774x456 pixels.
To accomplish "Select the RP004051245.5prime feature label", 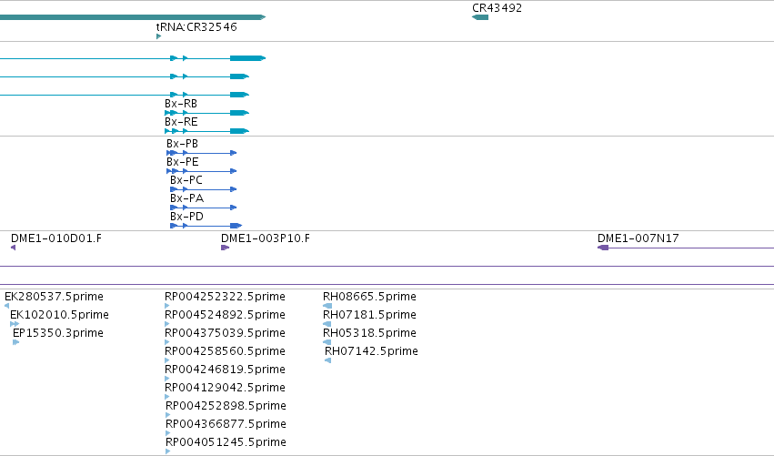I will click(226, 442).
